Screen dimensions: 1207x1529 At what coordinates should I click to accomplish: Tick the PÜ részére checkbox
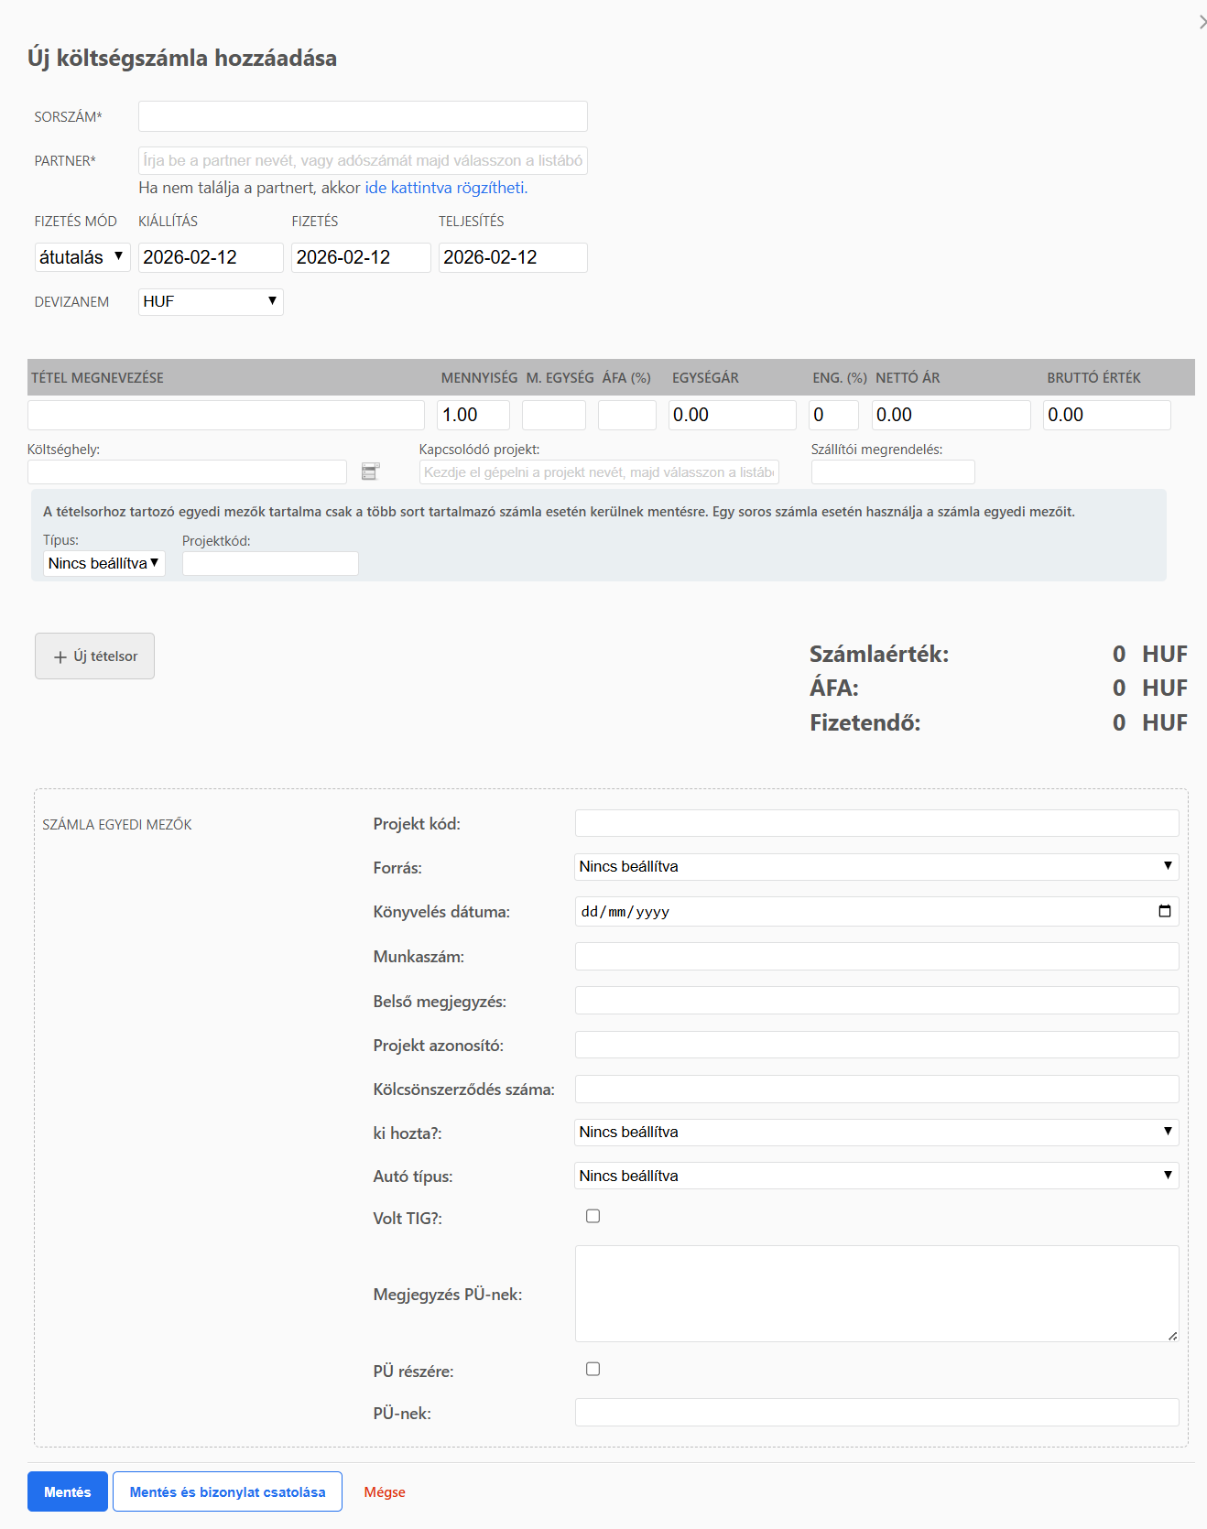(593, 1369)
